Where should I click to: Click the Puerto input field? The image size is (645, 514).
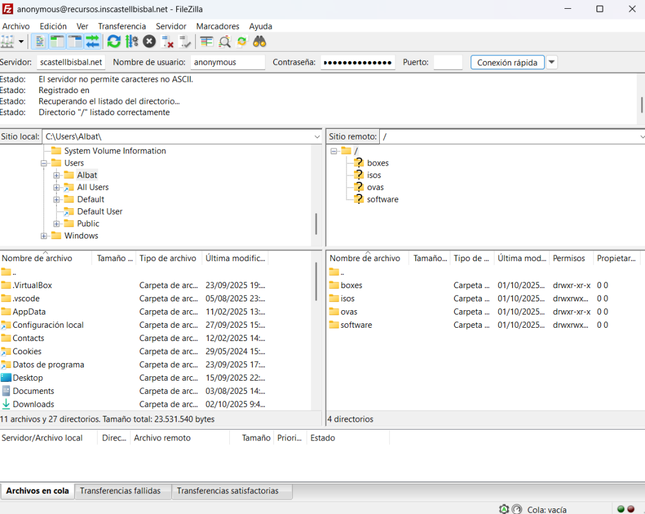pos(448,62)
